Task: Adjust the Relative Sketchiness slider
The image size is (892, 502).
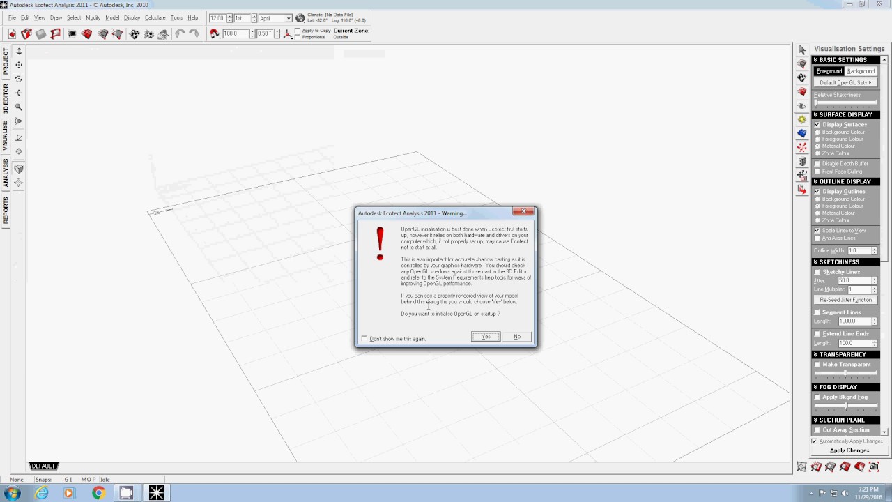Action: [845, 102]
